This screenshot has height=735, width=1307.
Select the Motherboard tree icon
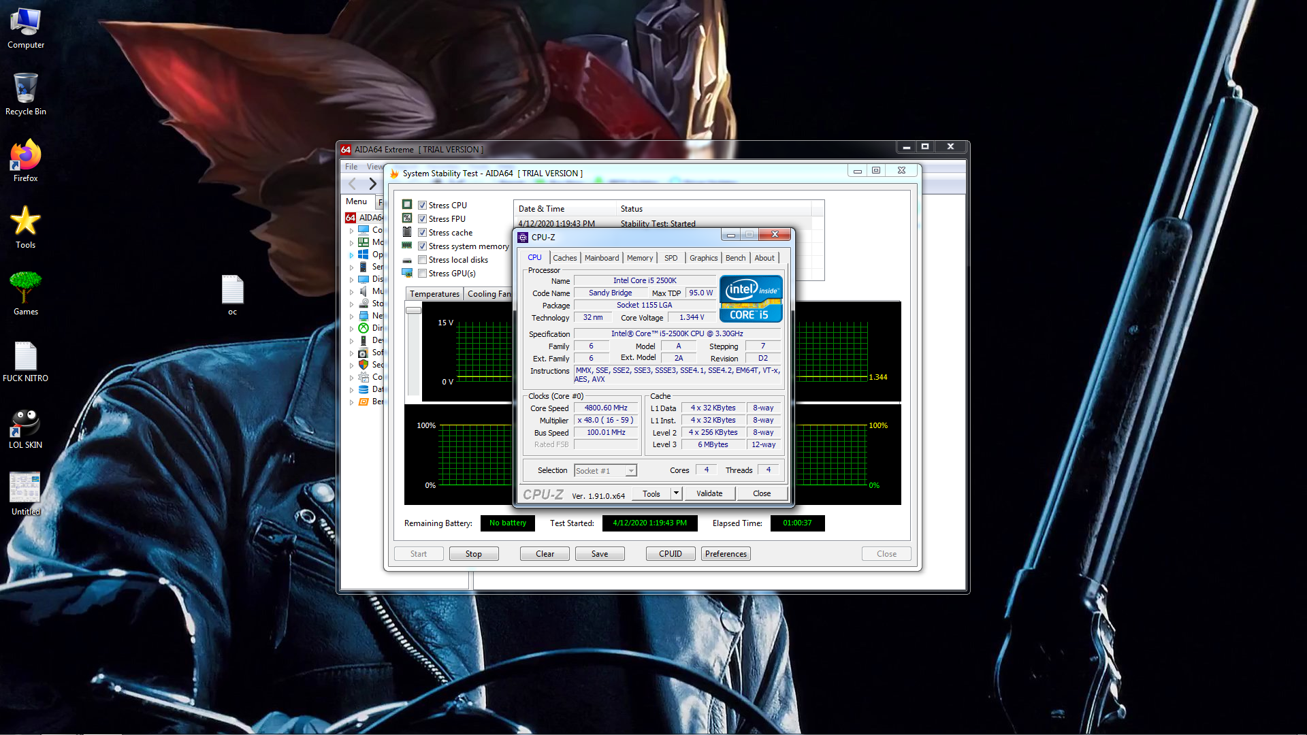click(x=364, y=242)
